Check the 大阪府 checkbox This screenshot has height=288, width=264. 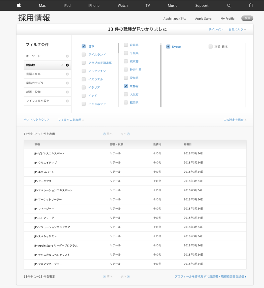[126, 94]
